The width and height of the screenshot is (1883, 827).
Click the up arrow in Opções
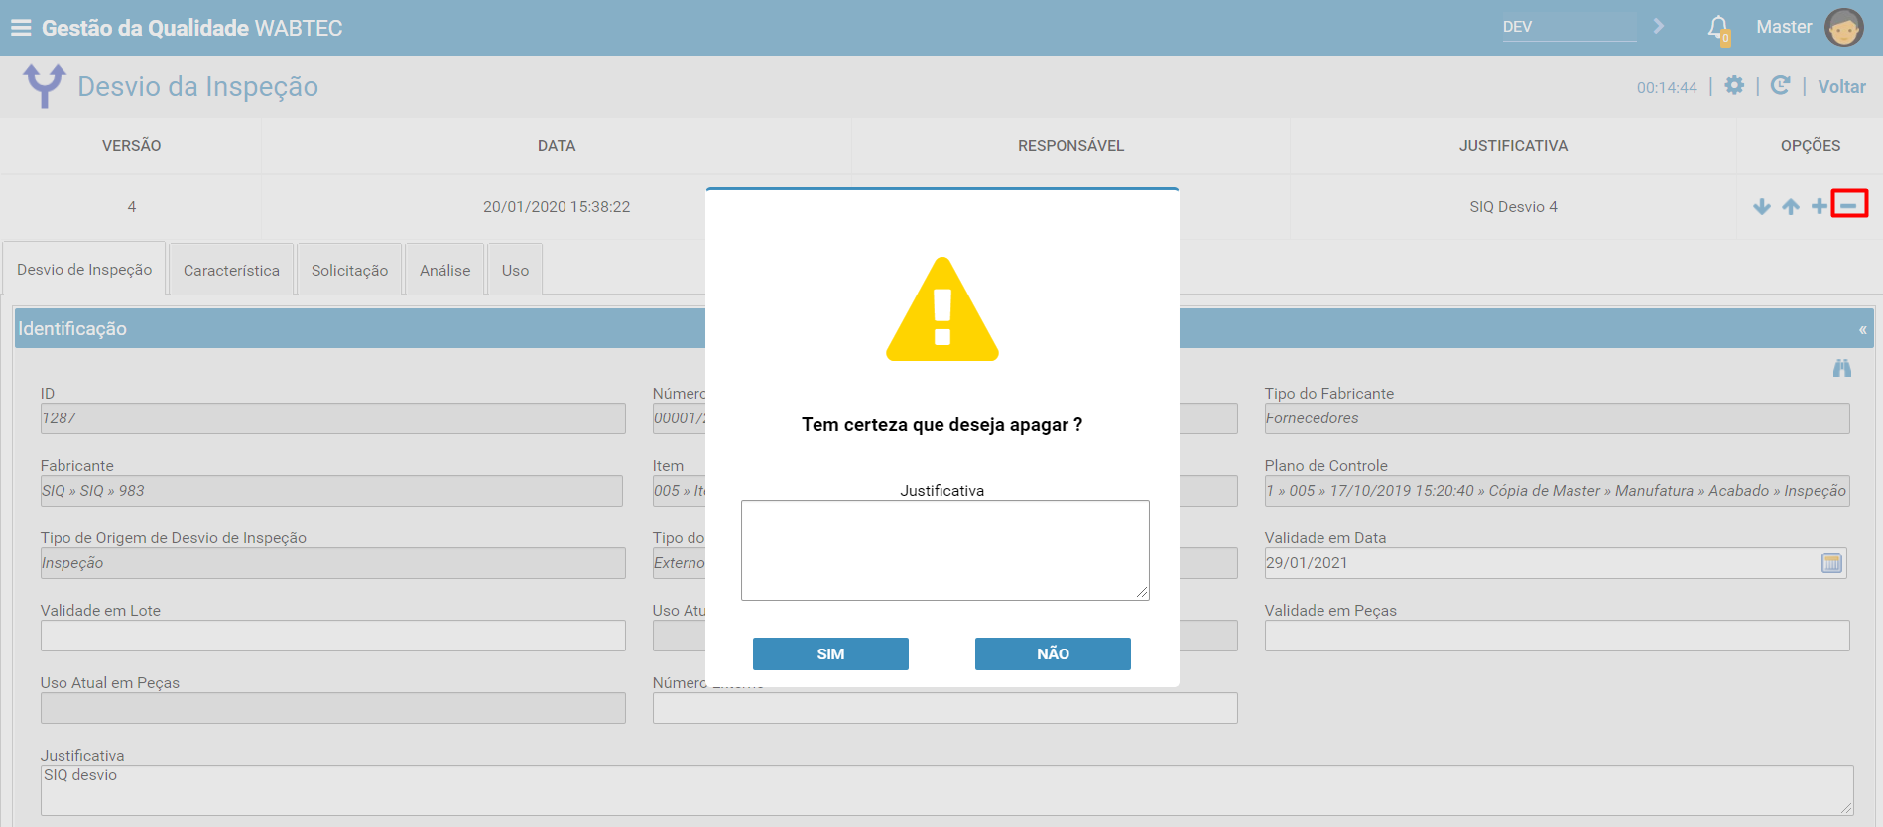click(x=1791, y=206)
